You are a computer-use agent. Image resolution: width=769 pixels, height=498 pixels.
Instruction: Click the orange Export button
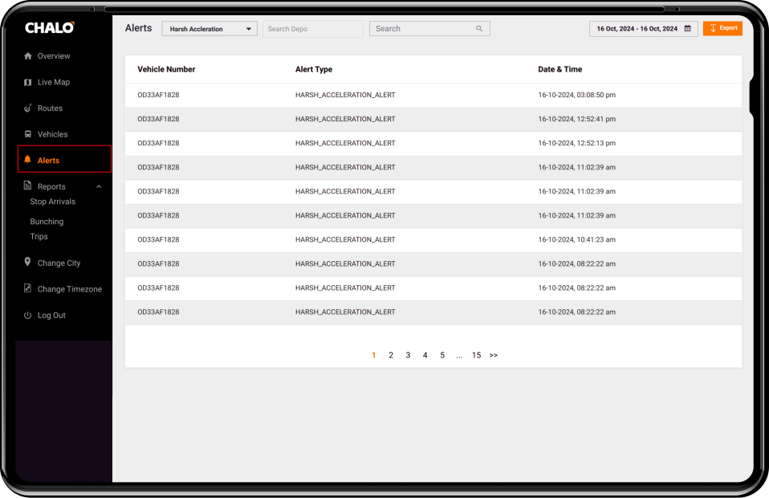[722, 28]
